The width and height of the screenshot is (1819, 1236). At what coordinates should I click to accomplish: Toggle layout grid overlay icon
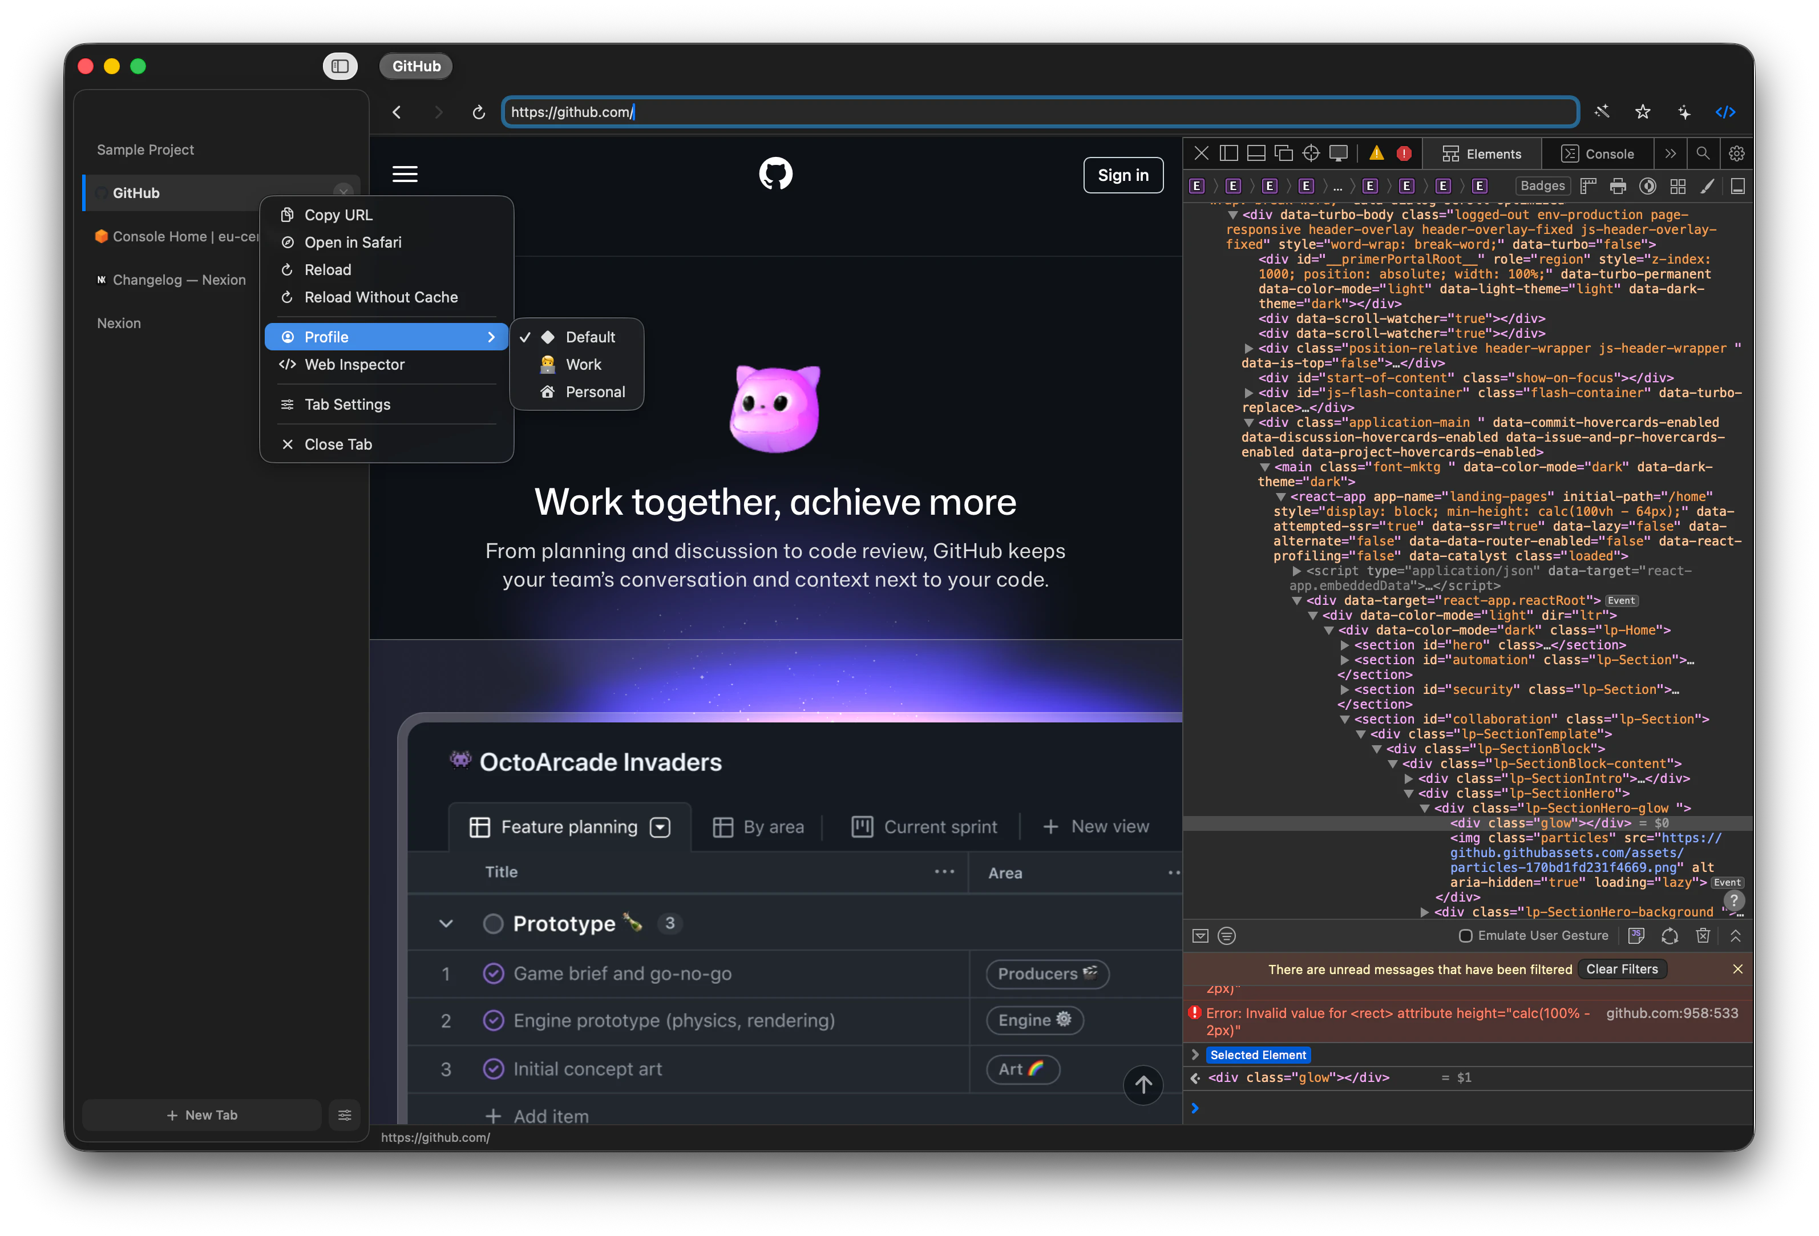click(1677, 186)
